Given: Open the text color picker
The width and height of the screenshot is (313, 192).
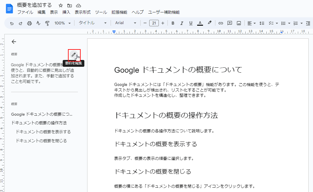Looking at the screenshot, I should 200,23.
